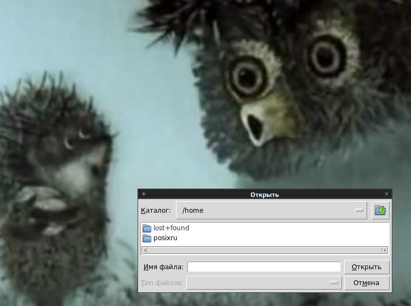Open window menu via green plus icon
411x306 pixels.
(x=144, y=194)
